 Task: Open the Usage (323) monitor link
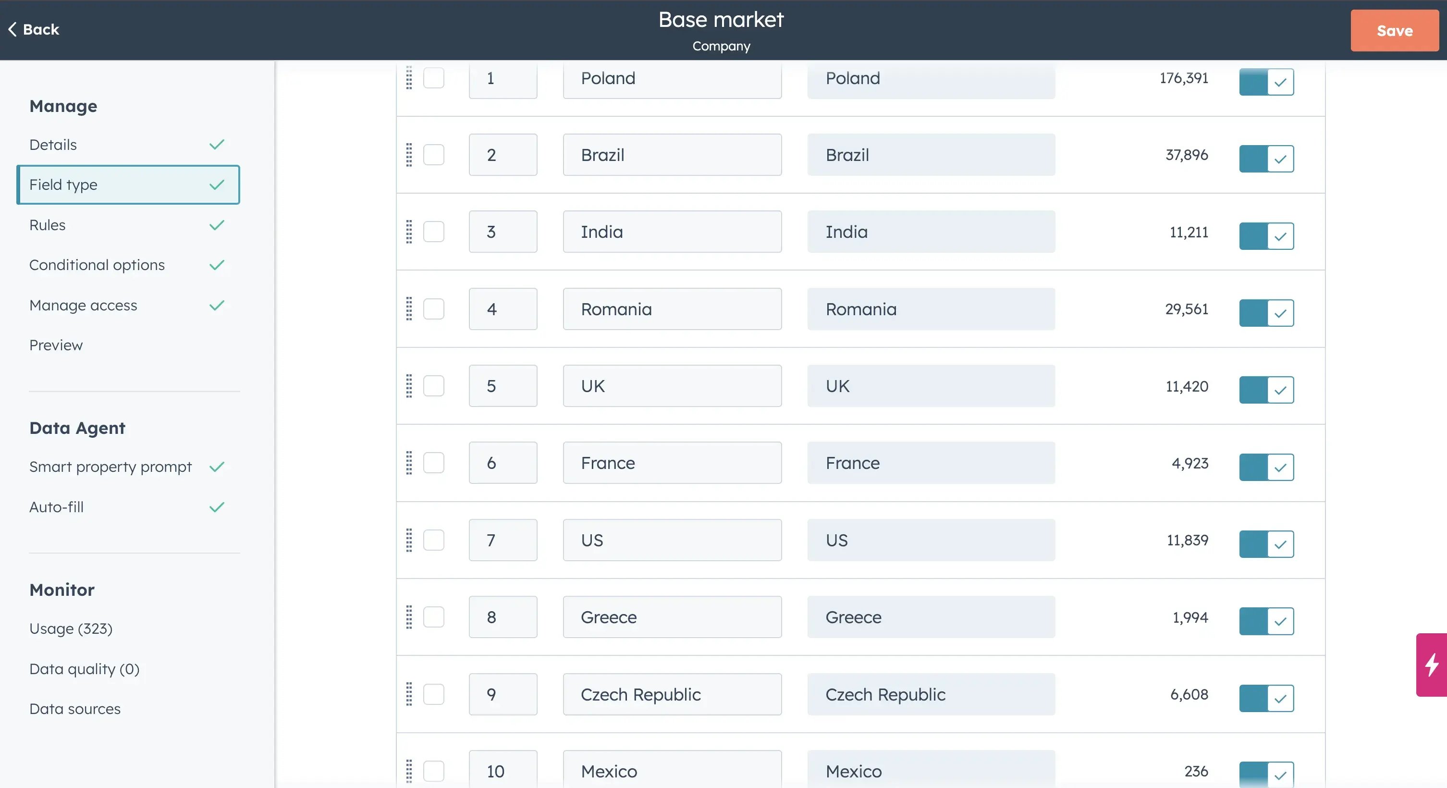(x=71, y=628)
